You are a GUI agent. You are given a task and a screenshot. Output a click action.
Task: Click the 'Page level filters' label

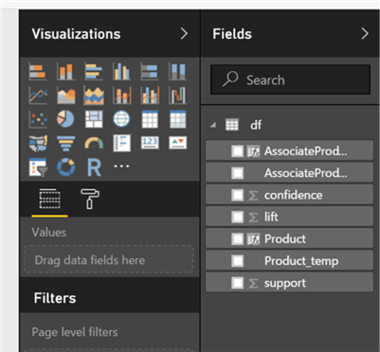75,332
